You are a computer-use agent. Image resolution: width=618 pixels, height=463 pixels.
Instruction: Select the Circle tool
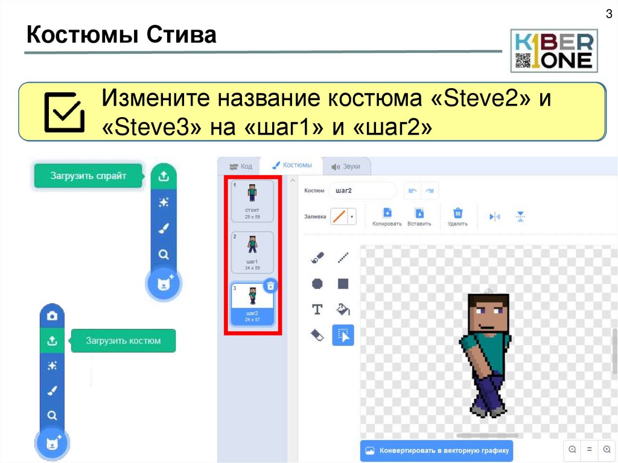click(x=317, y=283)
